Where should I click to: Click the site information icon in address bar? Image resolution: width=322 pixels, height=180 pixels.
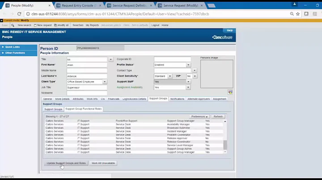(x=28, y=14)
